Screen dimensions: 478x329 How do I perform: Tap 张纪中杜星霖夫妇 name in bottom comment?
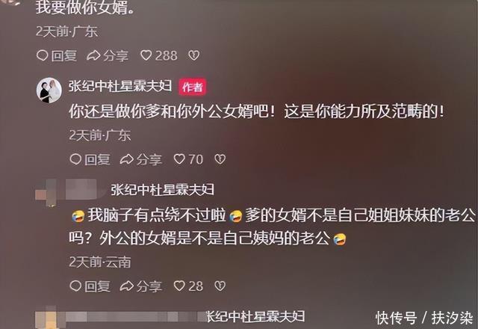(x=255, y=316)
